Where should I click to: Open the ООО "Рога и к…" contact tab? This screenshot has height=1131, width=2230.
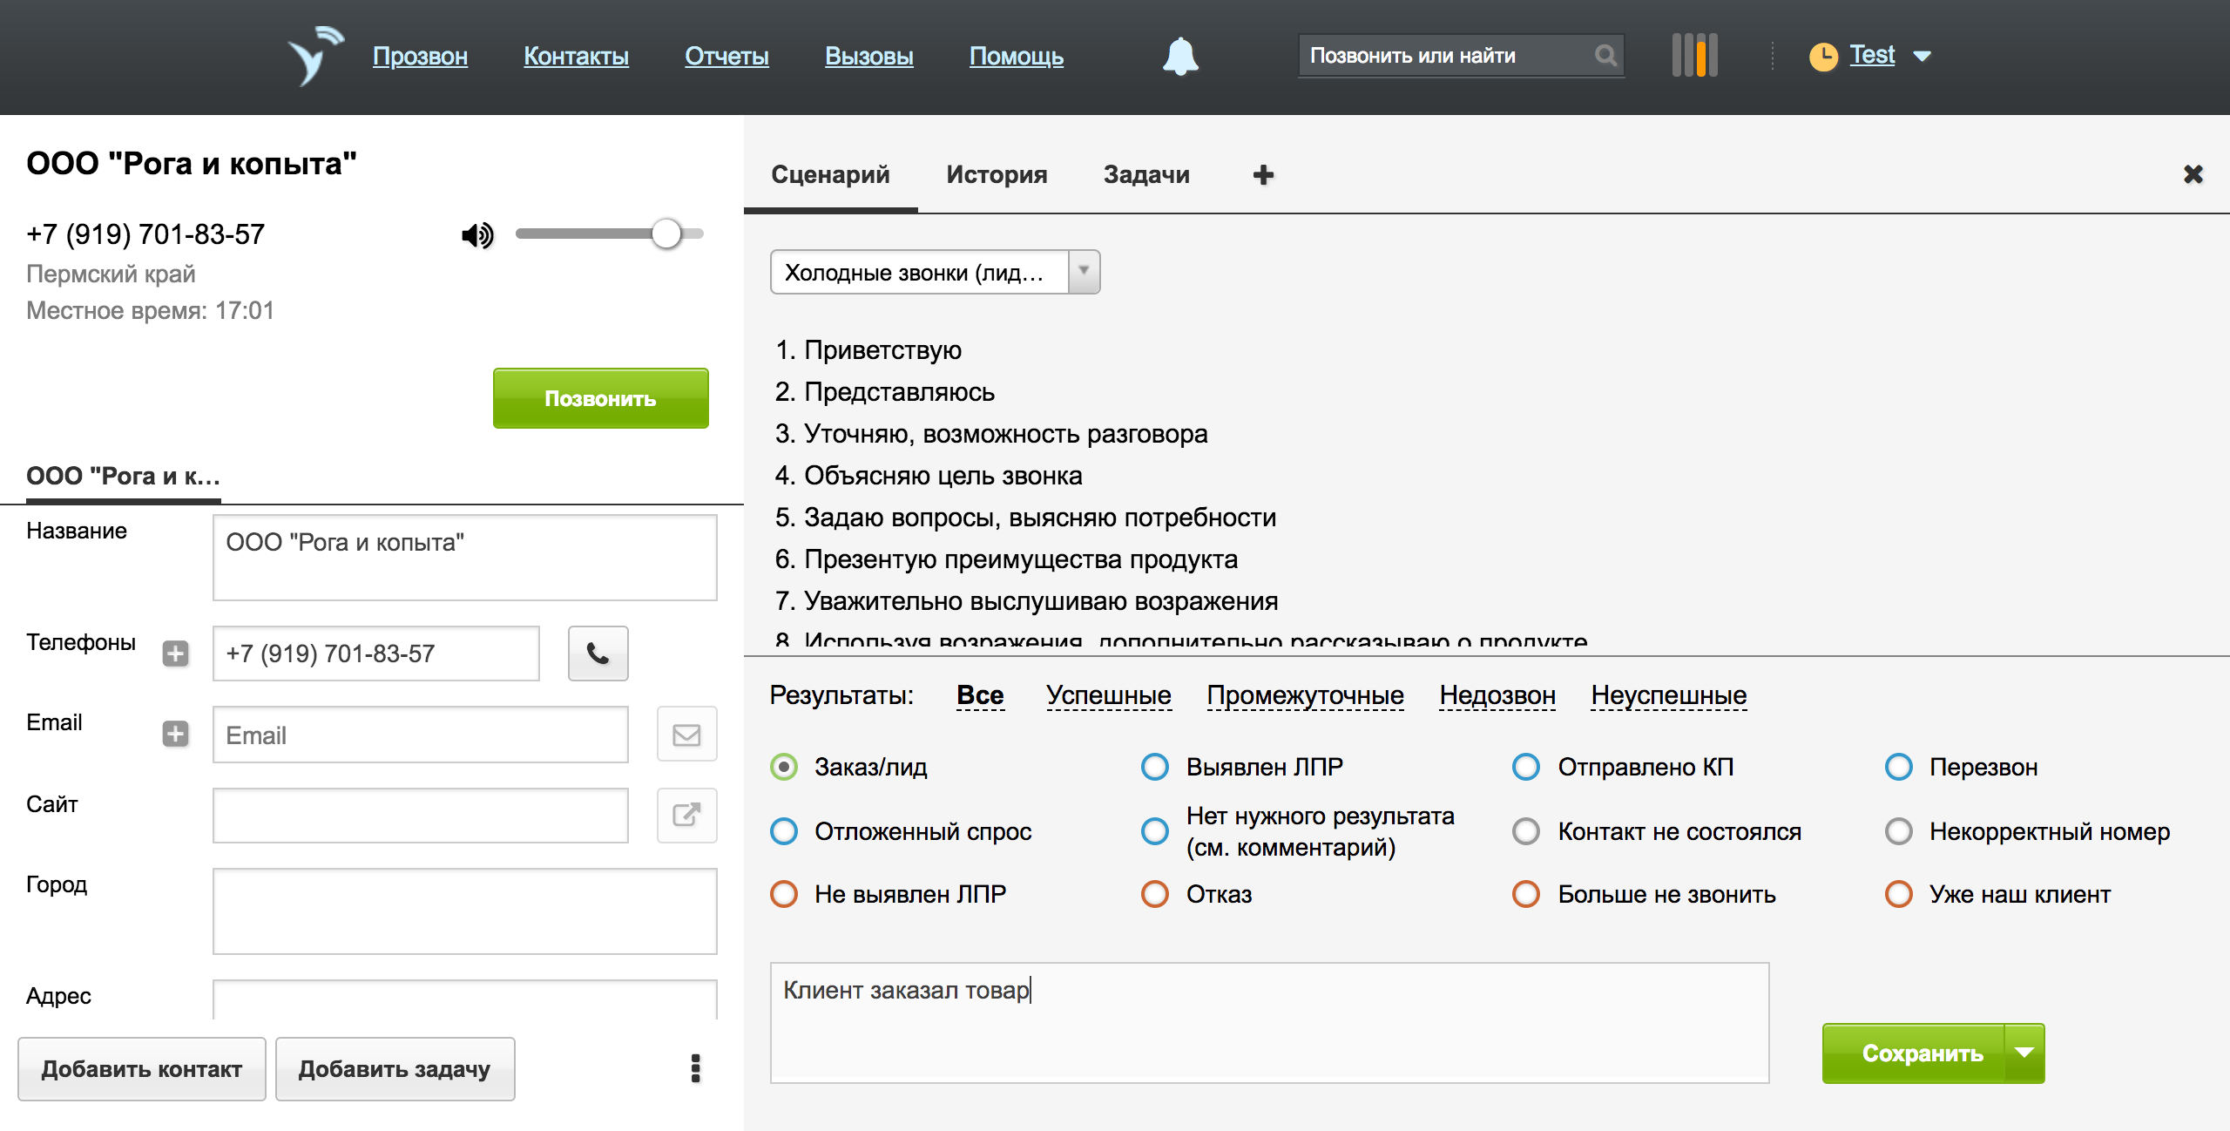coord(123,477)
